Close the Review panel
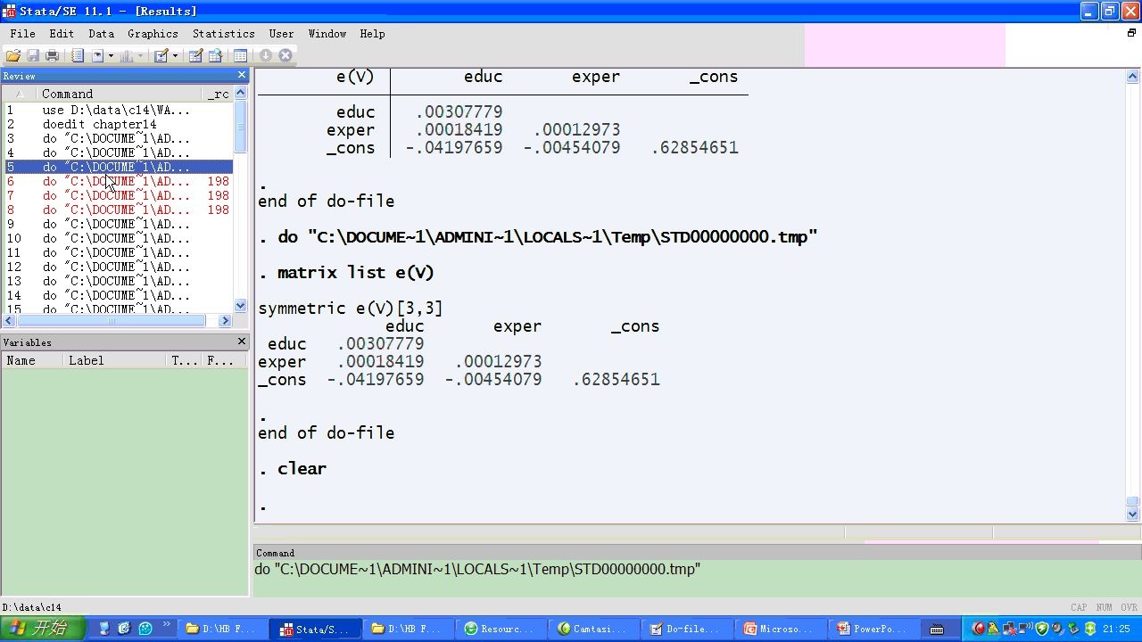Viewport: 1142px width, 642px height. [241, 76]
